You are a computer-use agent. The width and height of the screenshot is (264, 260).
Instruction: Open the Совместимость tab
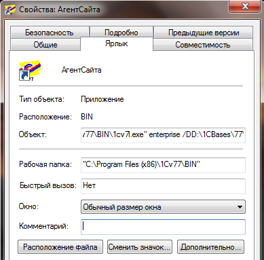[x=203, y=45]
